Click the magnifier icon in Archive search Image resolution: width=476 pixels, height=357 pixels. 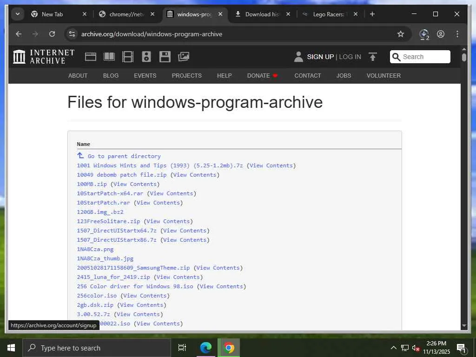[x=396, y=57]
